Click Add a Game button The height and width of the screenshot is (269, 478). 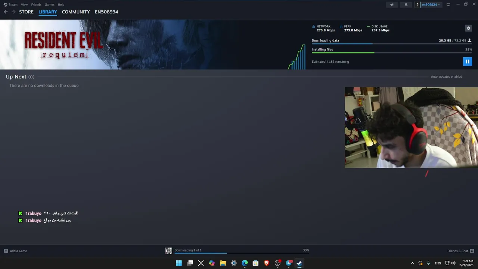tap(15, 251)
